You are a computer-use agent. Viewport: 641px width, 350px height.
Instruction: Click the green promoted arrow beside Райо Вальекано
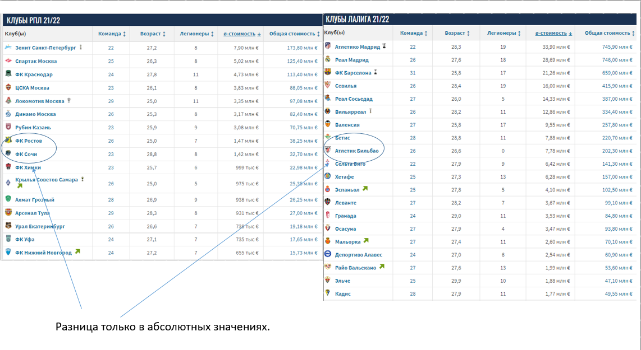[x=382, y=267]
